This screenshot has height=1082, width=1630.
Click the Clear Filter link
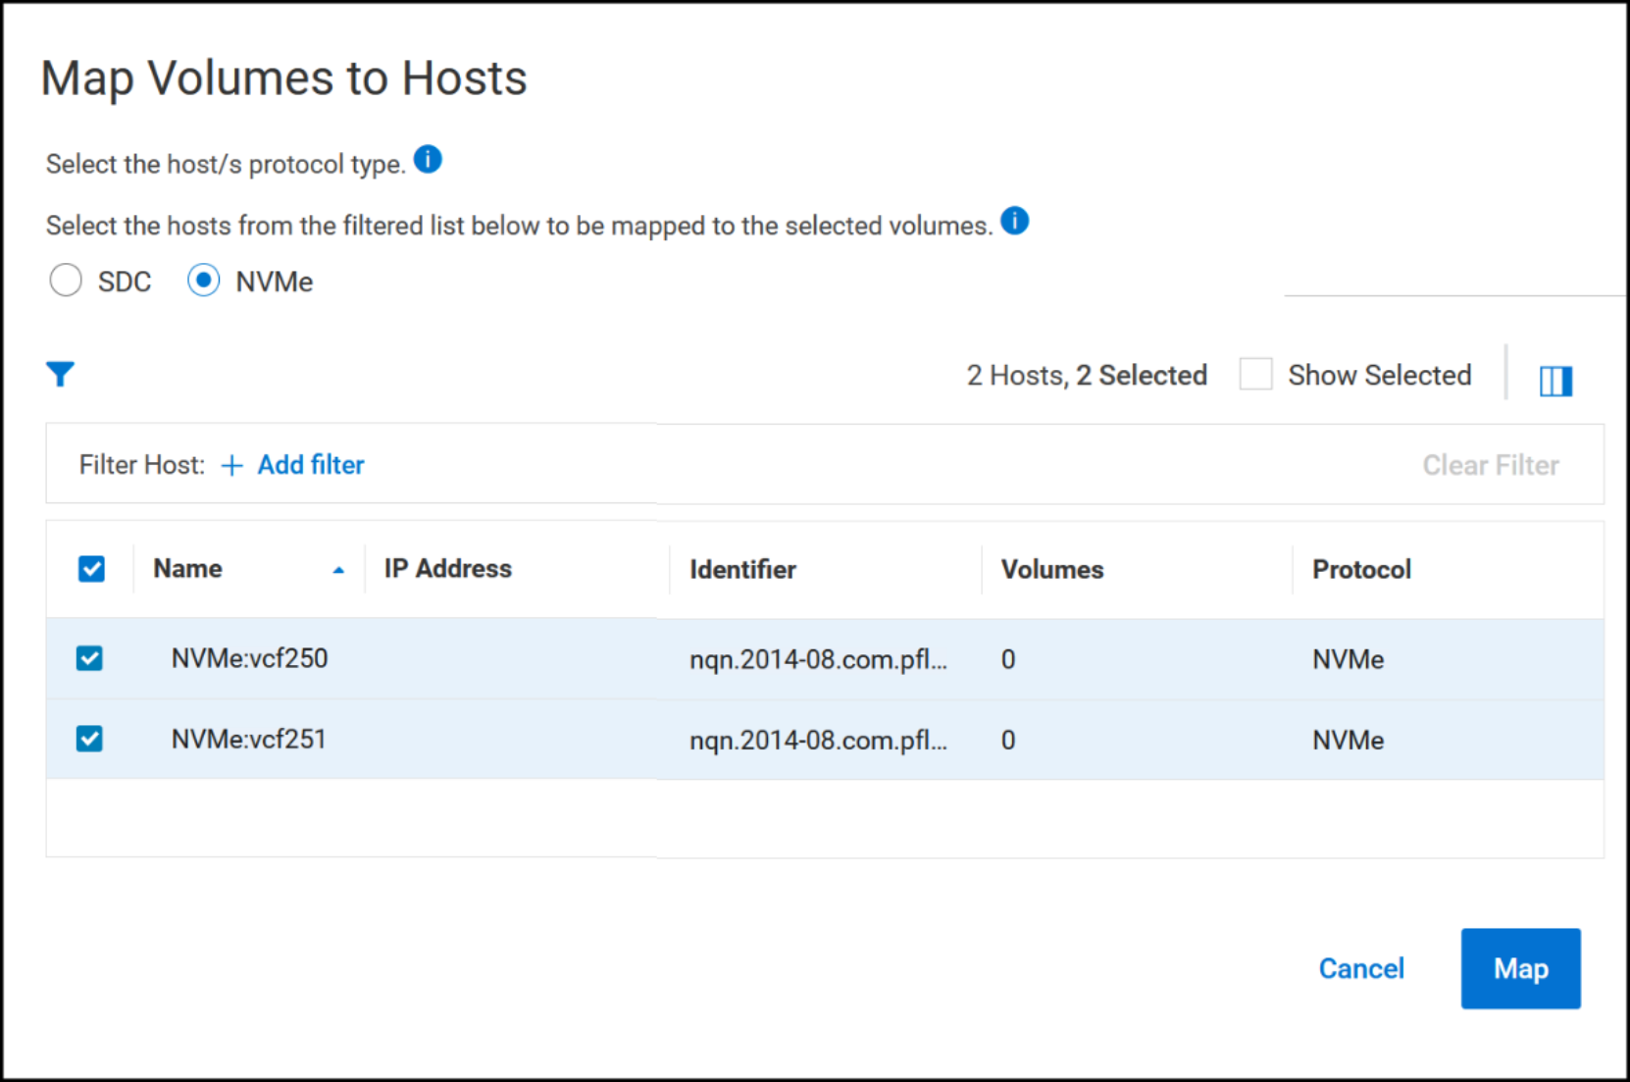(x=1491, y=465)
